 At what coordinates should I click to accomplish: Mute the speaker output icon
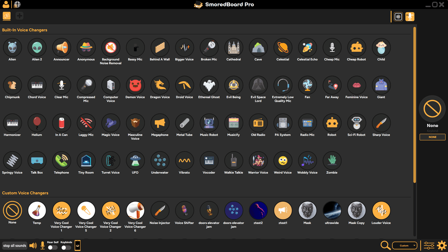click(x=33, y=246)
